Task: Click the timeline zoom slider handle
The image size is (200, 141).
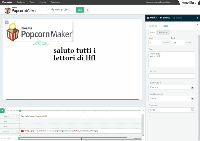Action: tap(9, 138)
